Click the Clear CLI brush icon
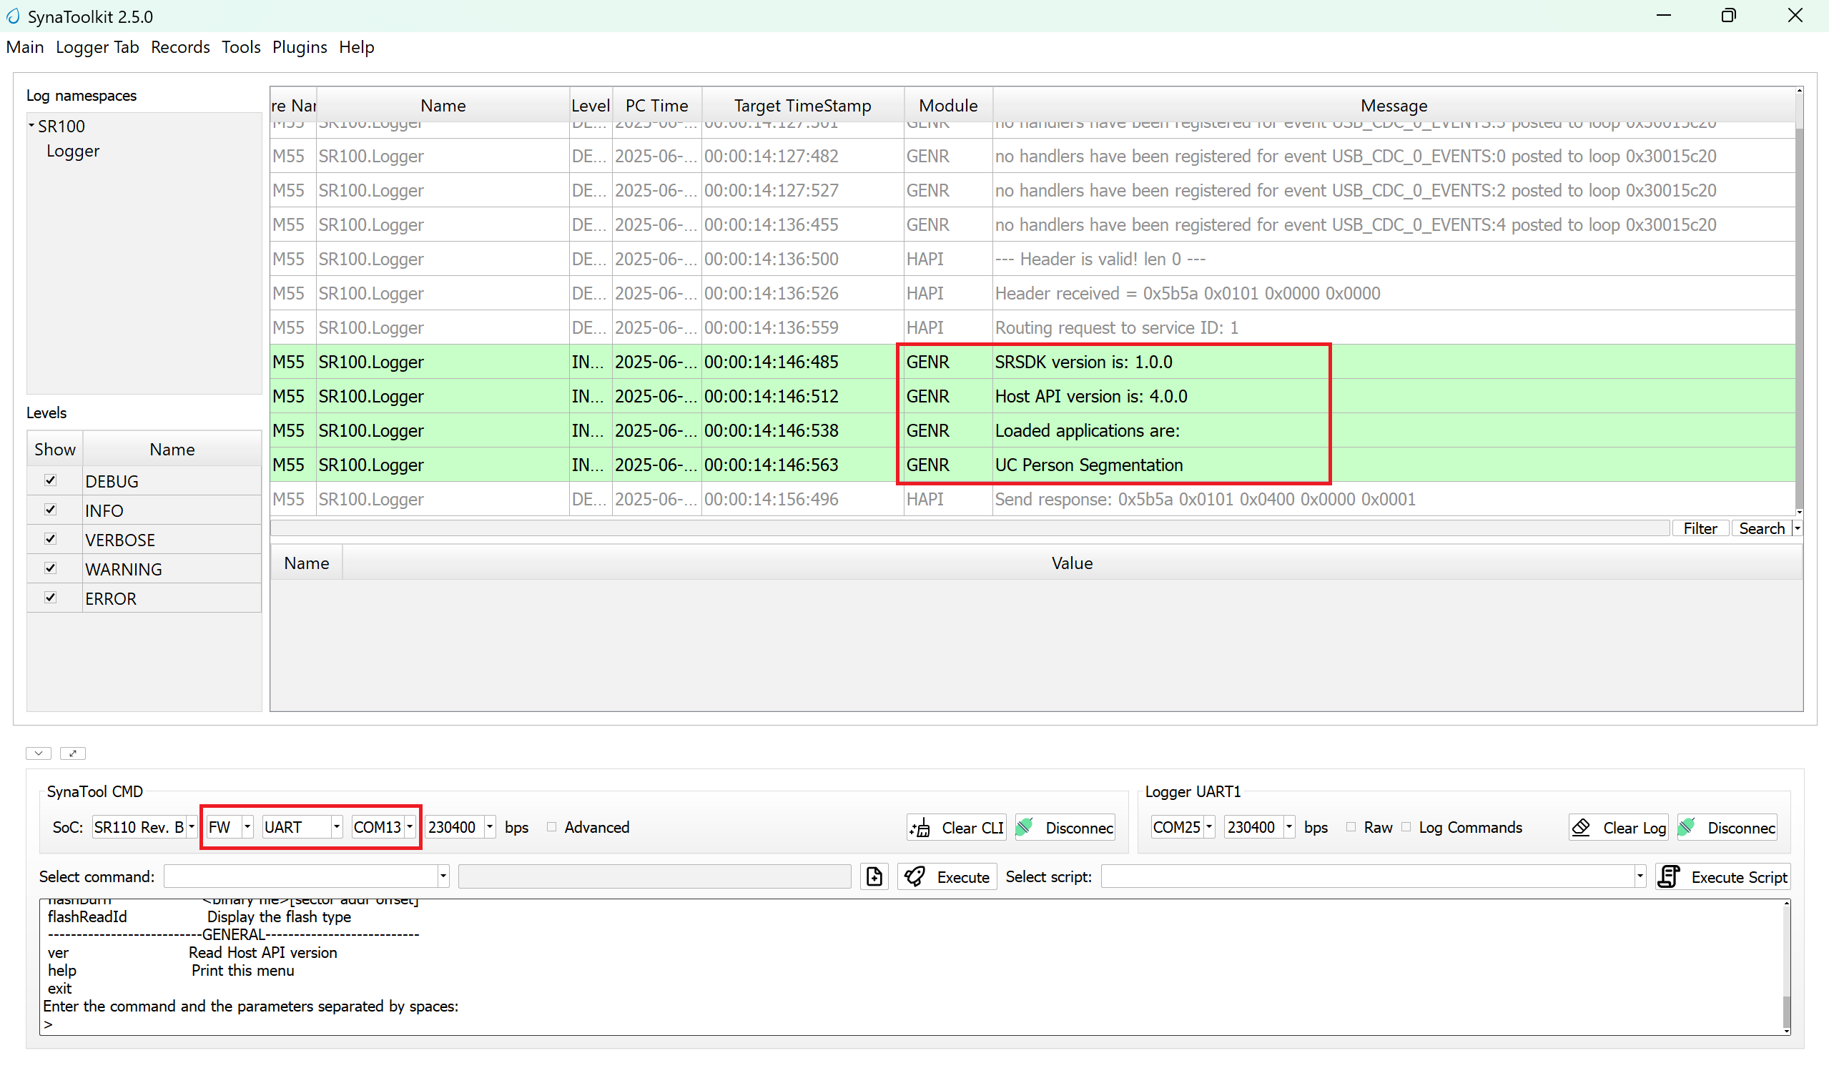Image resolution: width=1829 pixels, height=1073 pixels. pos(919,827)
